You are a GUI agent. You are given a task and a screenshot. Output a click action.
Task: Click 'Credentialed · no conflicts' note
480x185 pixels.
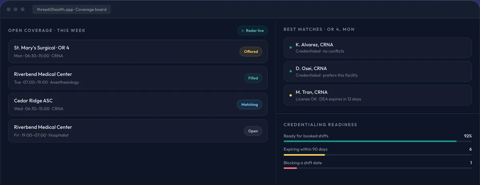[320, 51]
